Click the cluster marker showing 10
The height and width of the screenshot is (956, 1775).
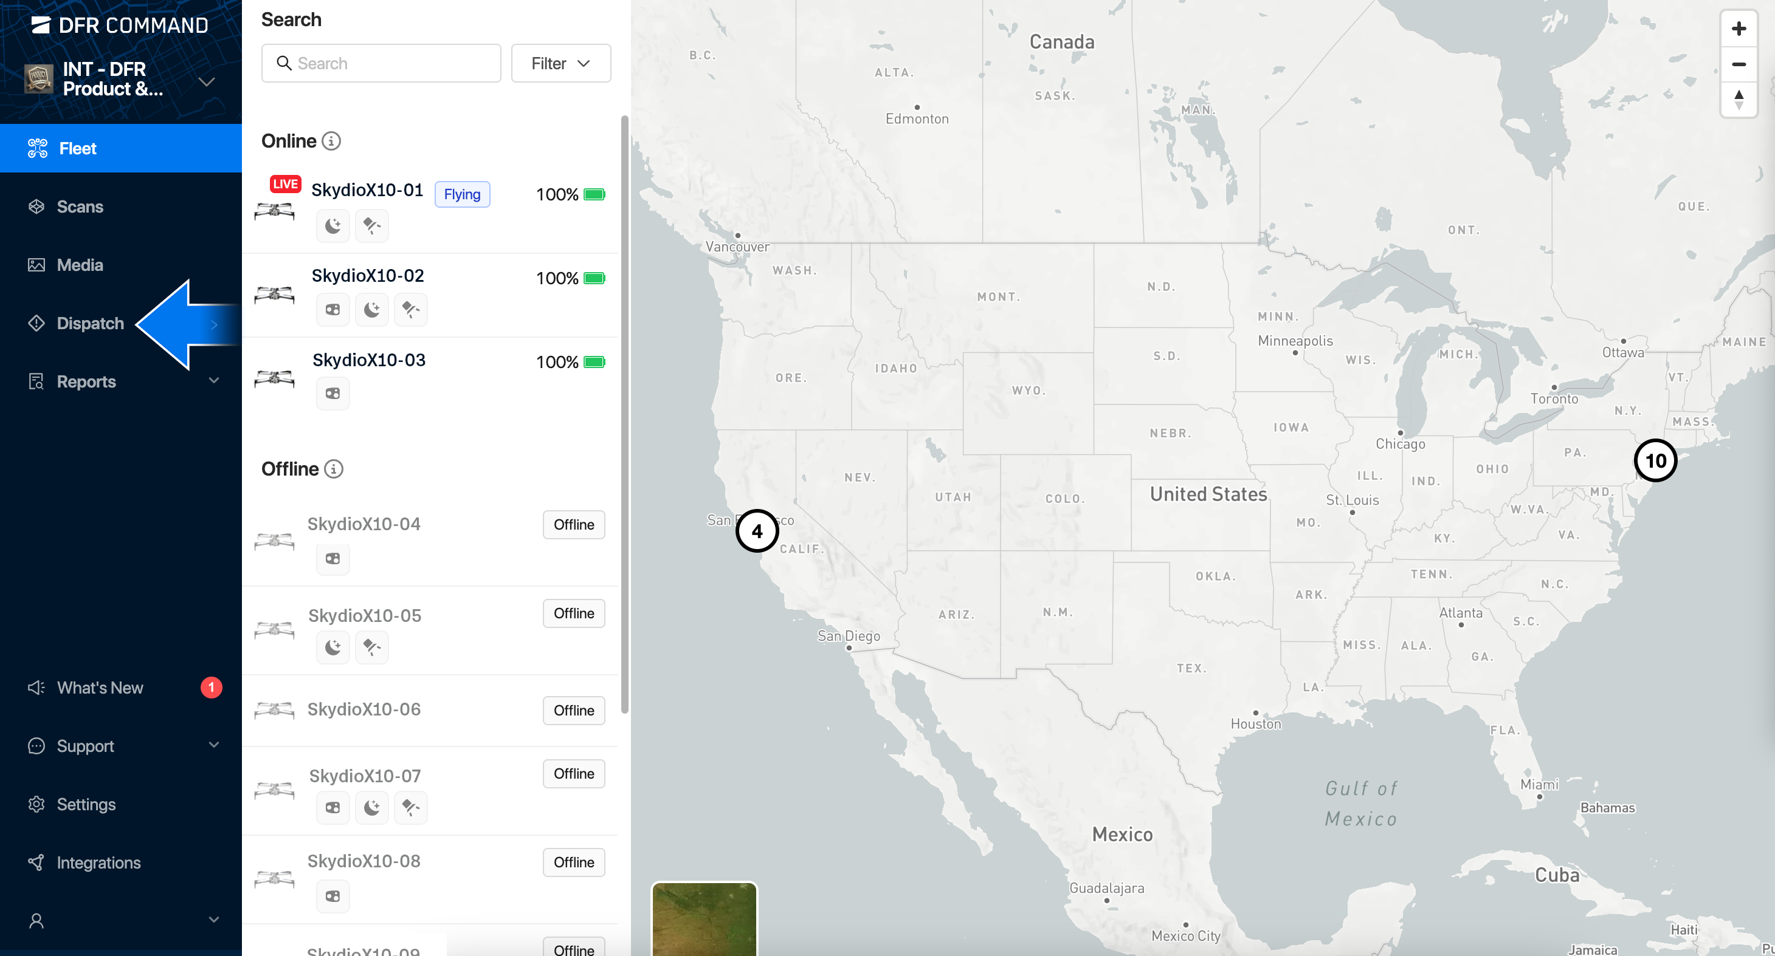point(1655,460)
